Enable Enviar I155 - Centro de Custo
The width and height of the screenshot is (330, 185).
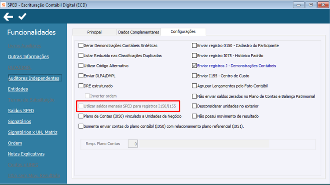point(194,76)
